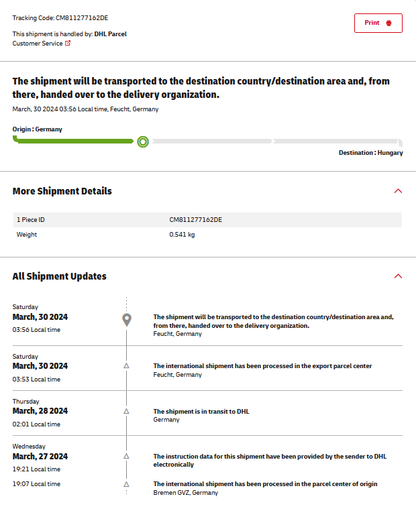Click the location pin icon for Feucht update
Image resolution: width=416 pixels, height=523 pixels.
click(x=127, y=320)
